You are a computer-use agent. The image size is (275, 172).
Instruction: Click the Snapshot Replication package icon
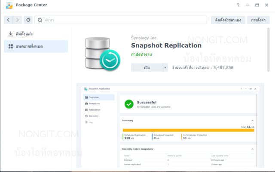tap(103, 54)
